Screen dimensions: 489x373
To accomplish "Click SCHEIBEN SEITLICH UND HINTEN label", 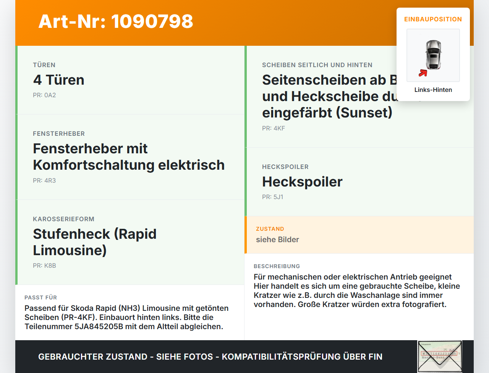I will coord(317,65).
